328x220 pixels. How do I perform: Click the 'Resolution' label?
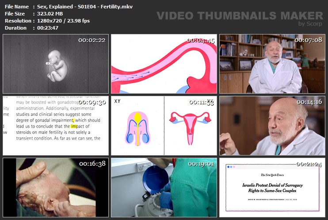pos(18,21)
